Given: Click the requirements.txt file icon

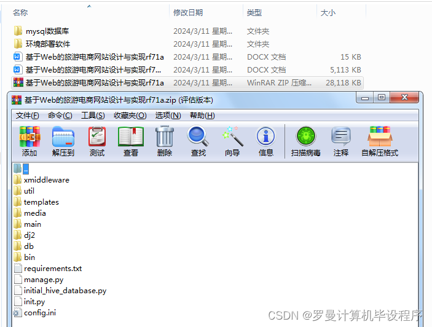Looking at the screenshot, I should click(x=18, y=268).
